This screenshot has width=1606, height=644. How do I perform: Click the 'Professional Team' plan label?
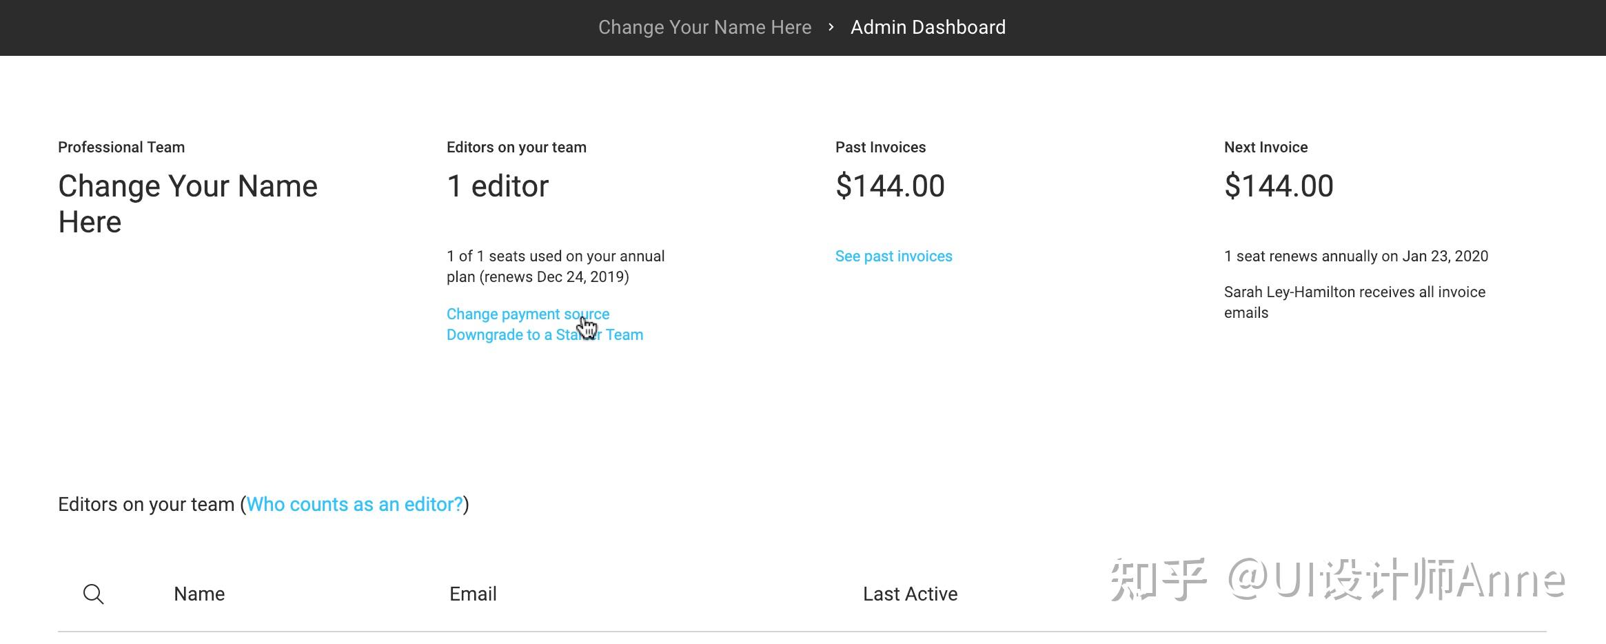[121, 147]
